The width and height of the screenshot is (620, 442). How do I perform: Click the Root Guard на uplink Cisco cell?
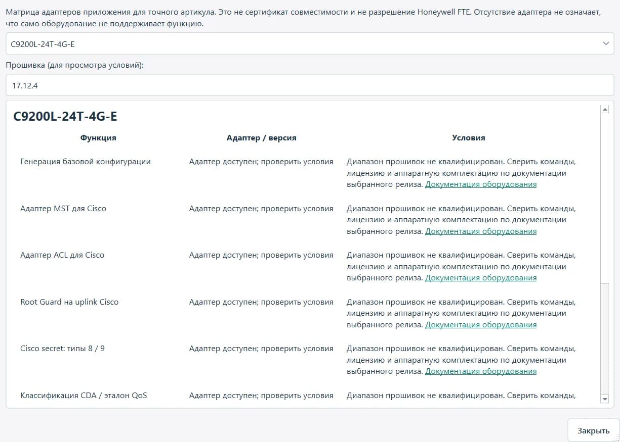[x=69, y=302]
